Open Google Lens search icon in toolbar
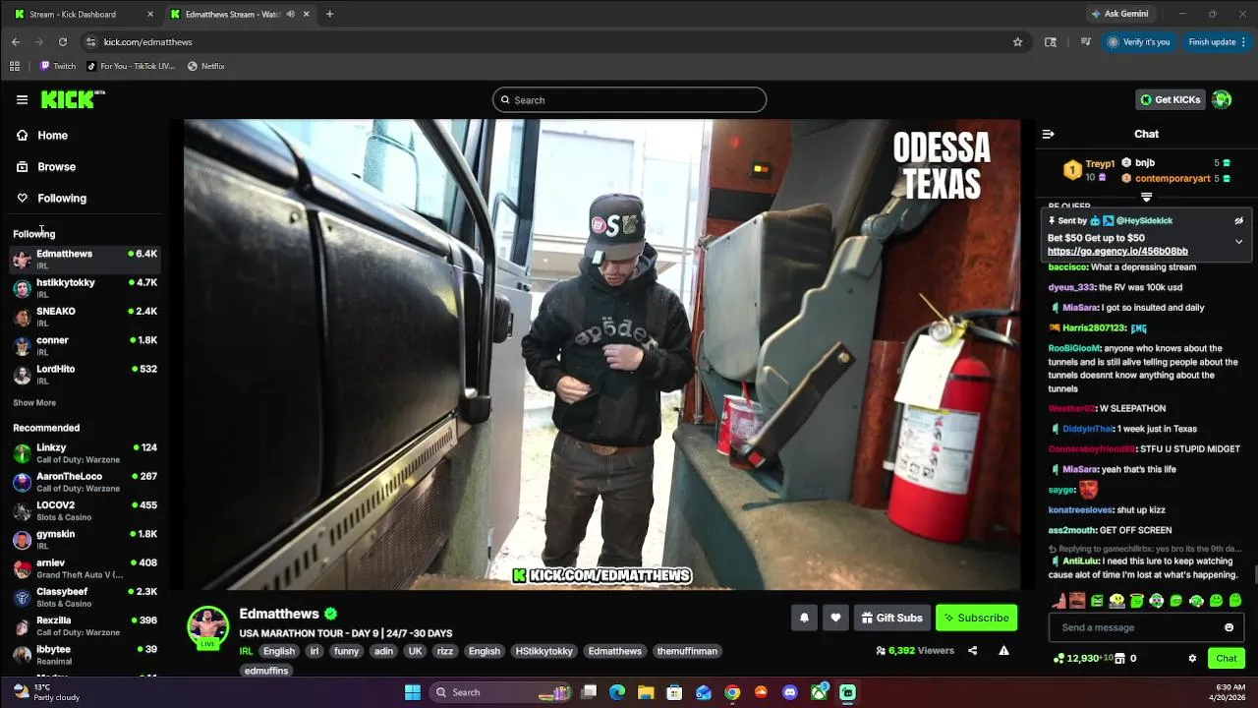The width and height of the screenshot is (1258, 708). tap(1051, 41)
